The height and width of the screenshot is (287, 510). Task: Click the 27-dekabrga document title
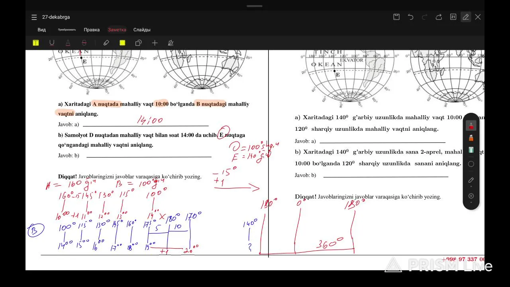(x=56, y=17)
